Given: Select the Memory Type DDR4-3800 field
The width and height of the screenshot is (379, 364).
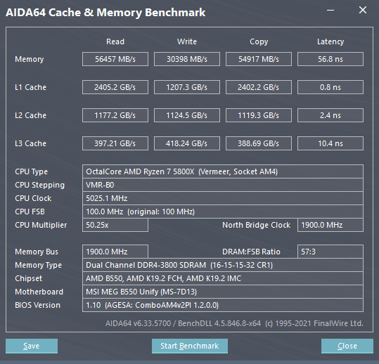Looking at the screenshot, I should [223, 265].
